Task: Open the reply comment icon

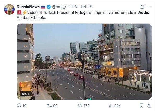Action: coord(19,106)
